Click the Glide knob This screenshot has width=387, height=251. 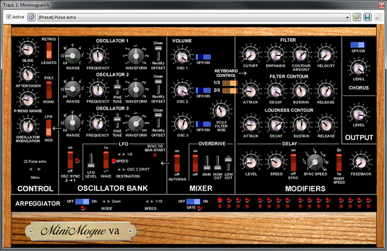[x=28, y=49]
